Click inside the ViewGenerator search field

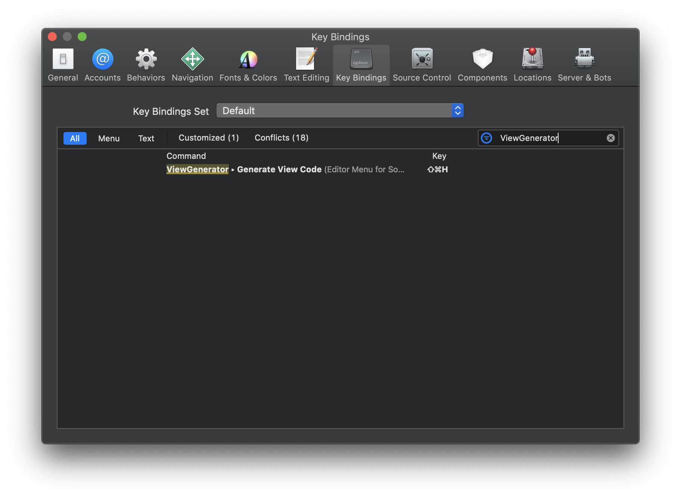[x=549, y=138]
